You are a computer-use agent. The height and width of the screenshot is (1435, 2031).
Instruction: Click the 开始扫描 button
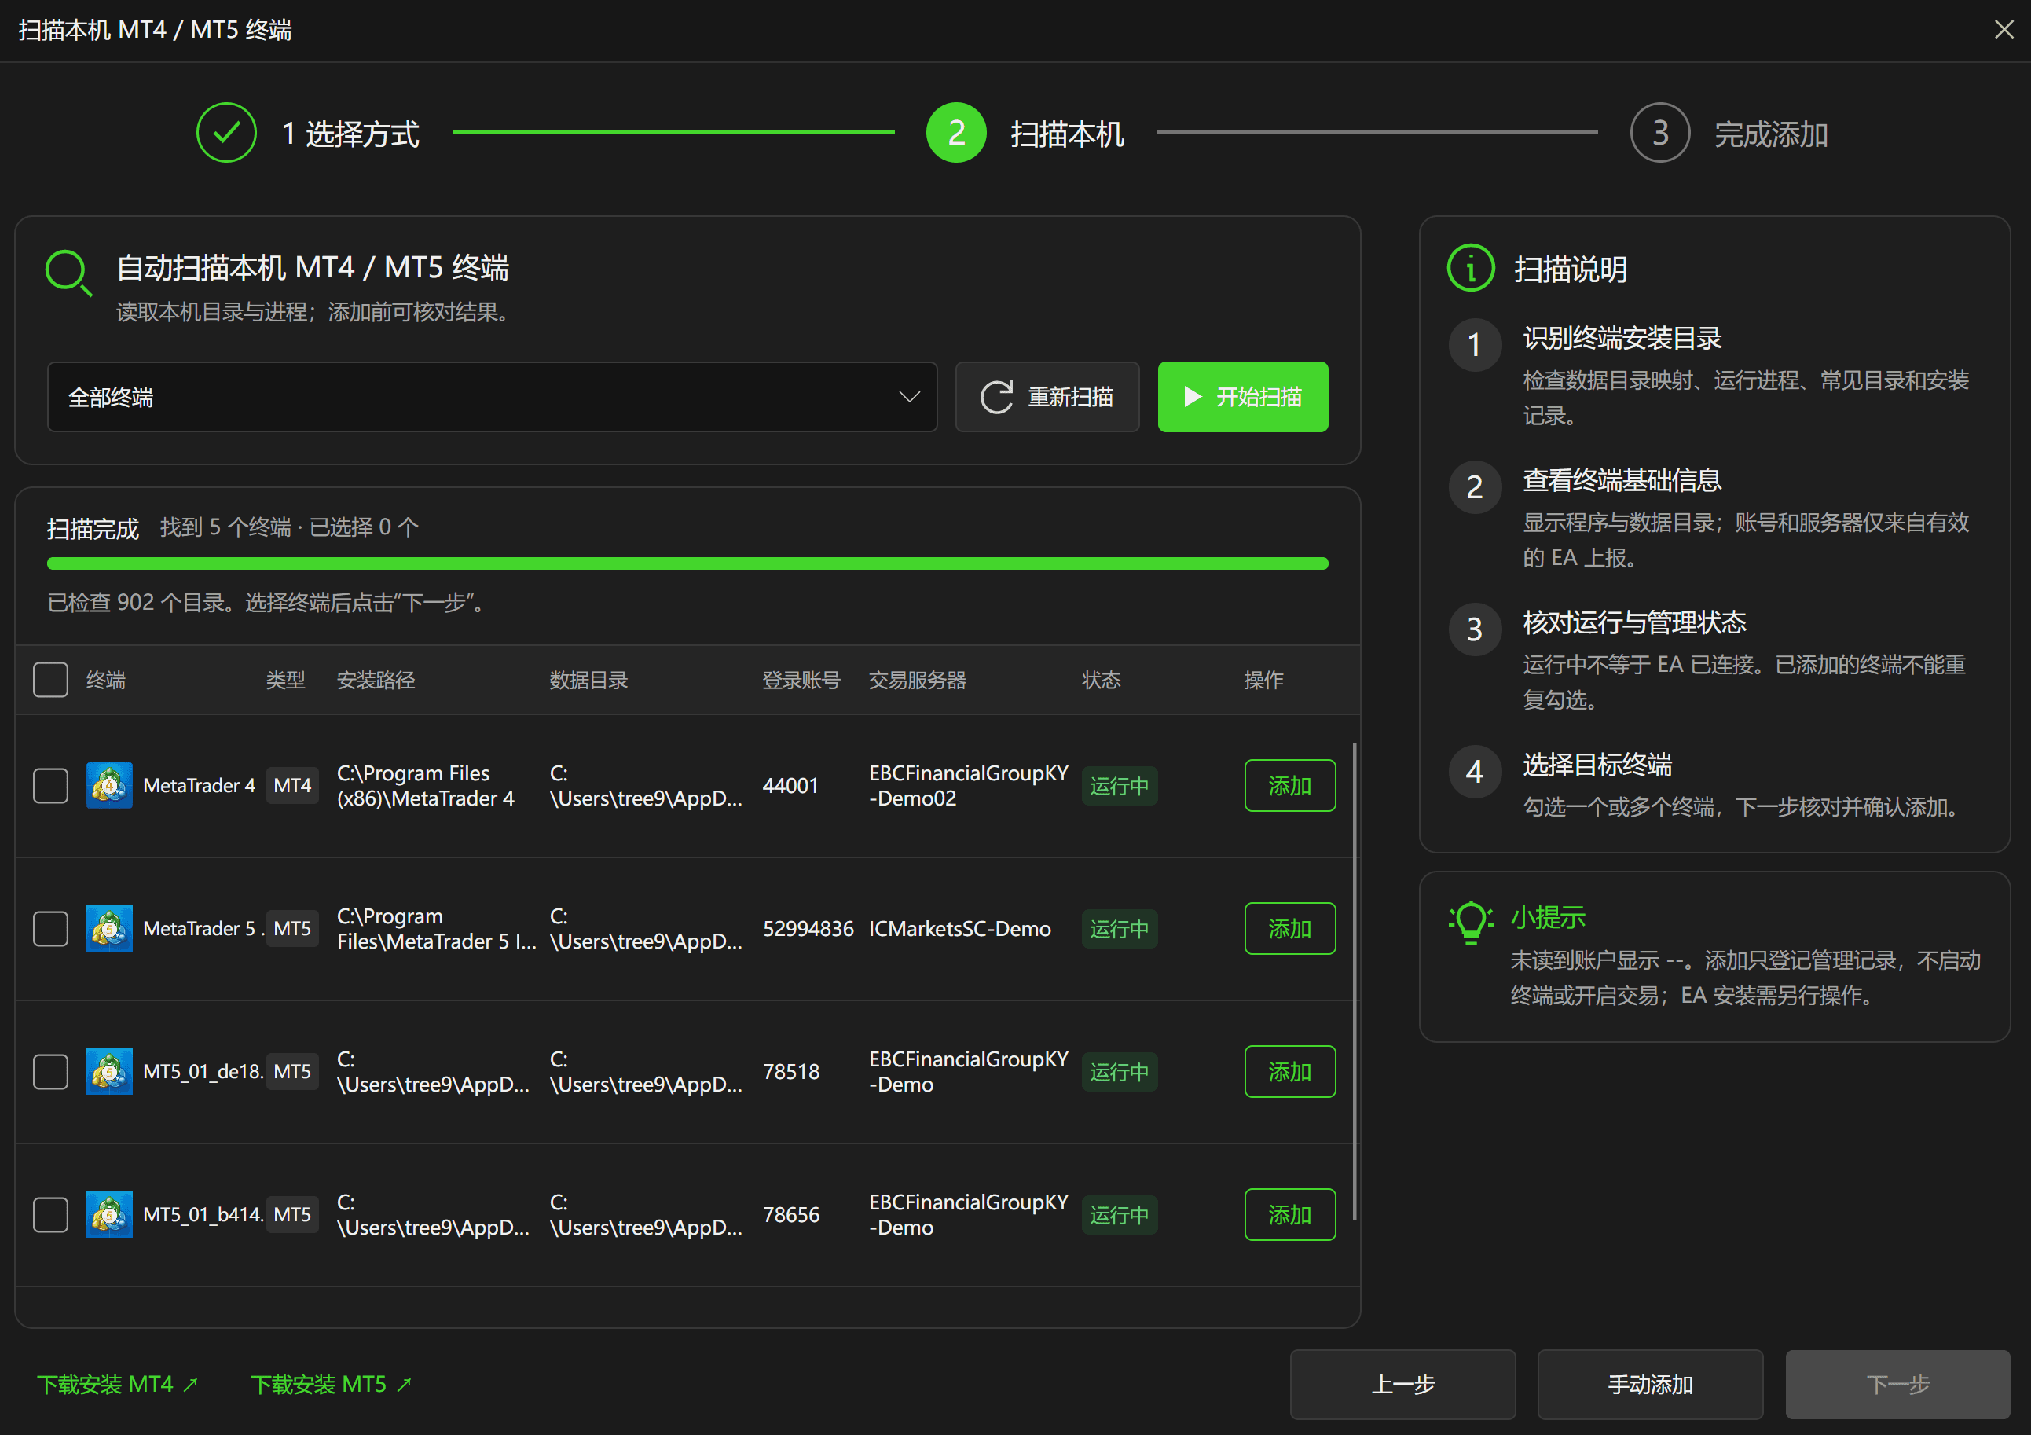[x=1243, y=397]
